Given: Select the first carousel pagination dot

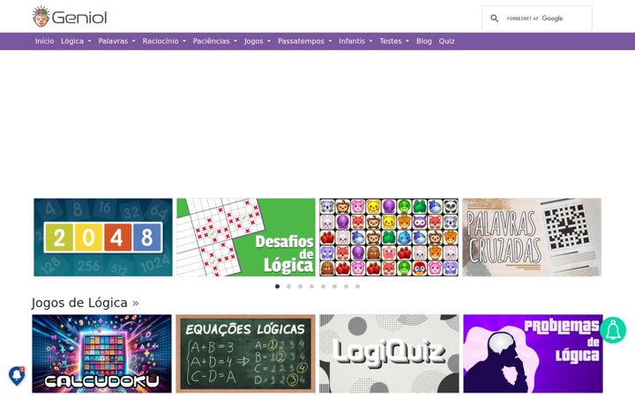Looking at the screenshot, I should pyautogui.click(x=277, y=286).
